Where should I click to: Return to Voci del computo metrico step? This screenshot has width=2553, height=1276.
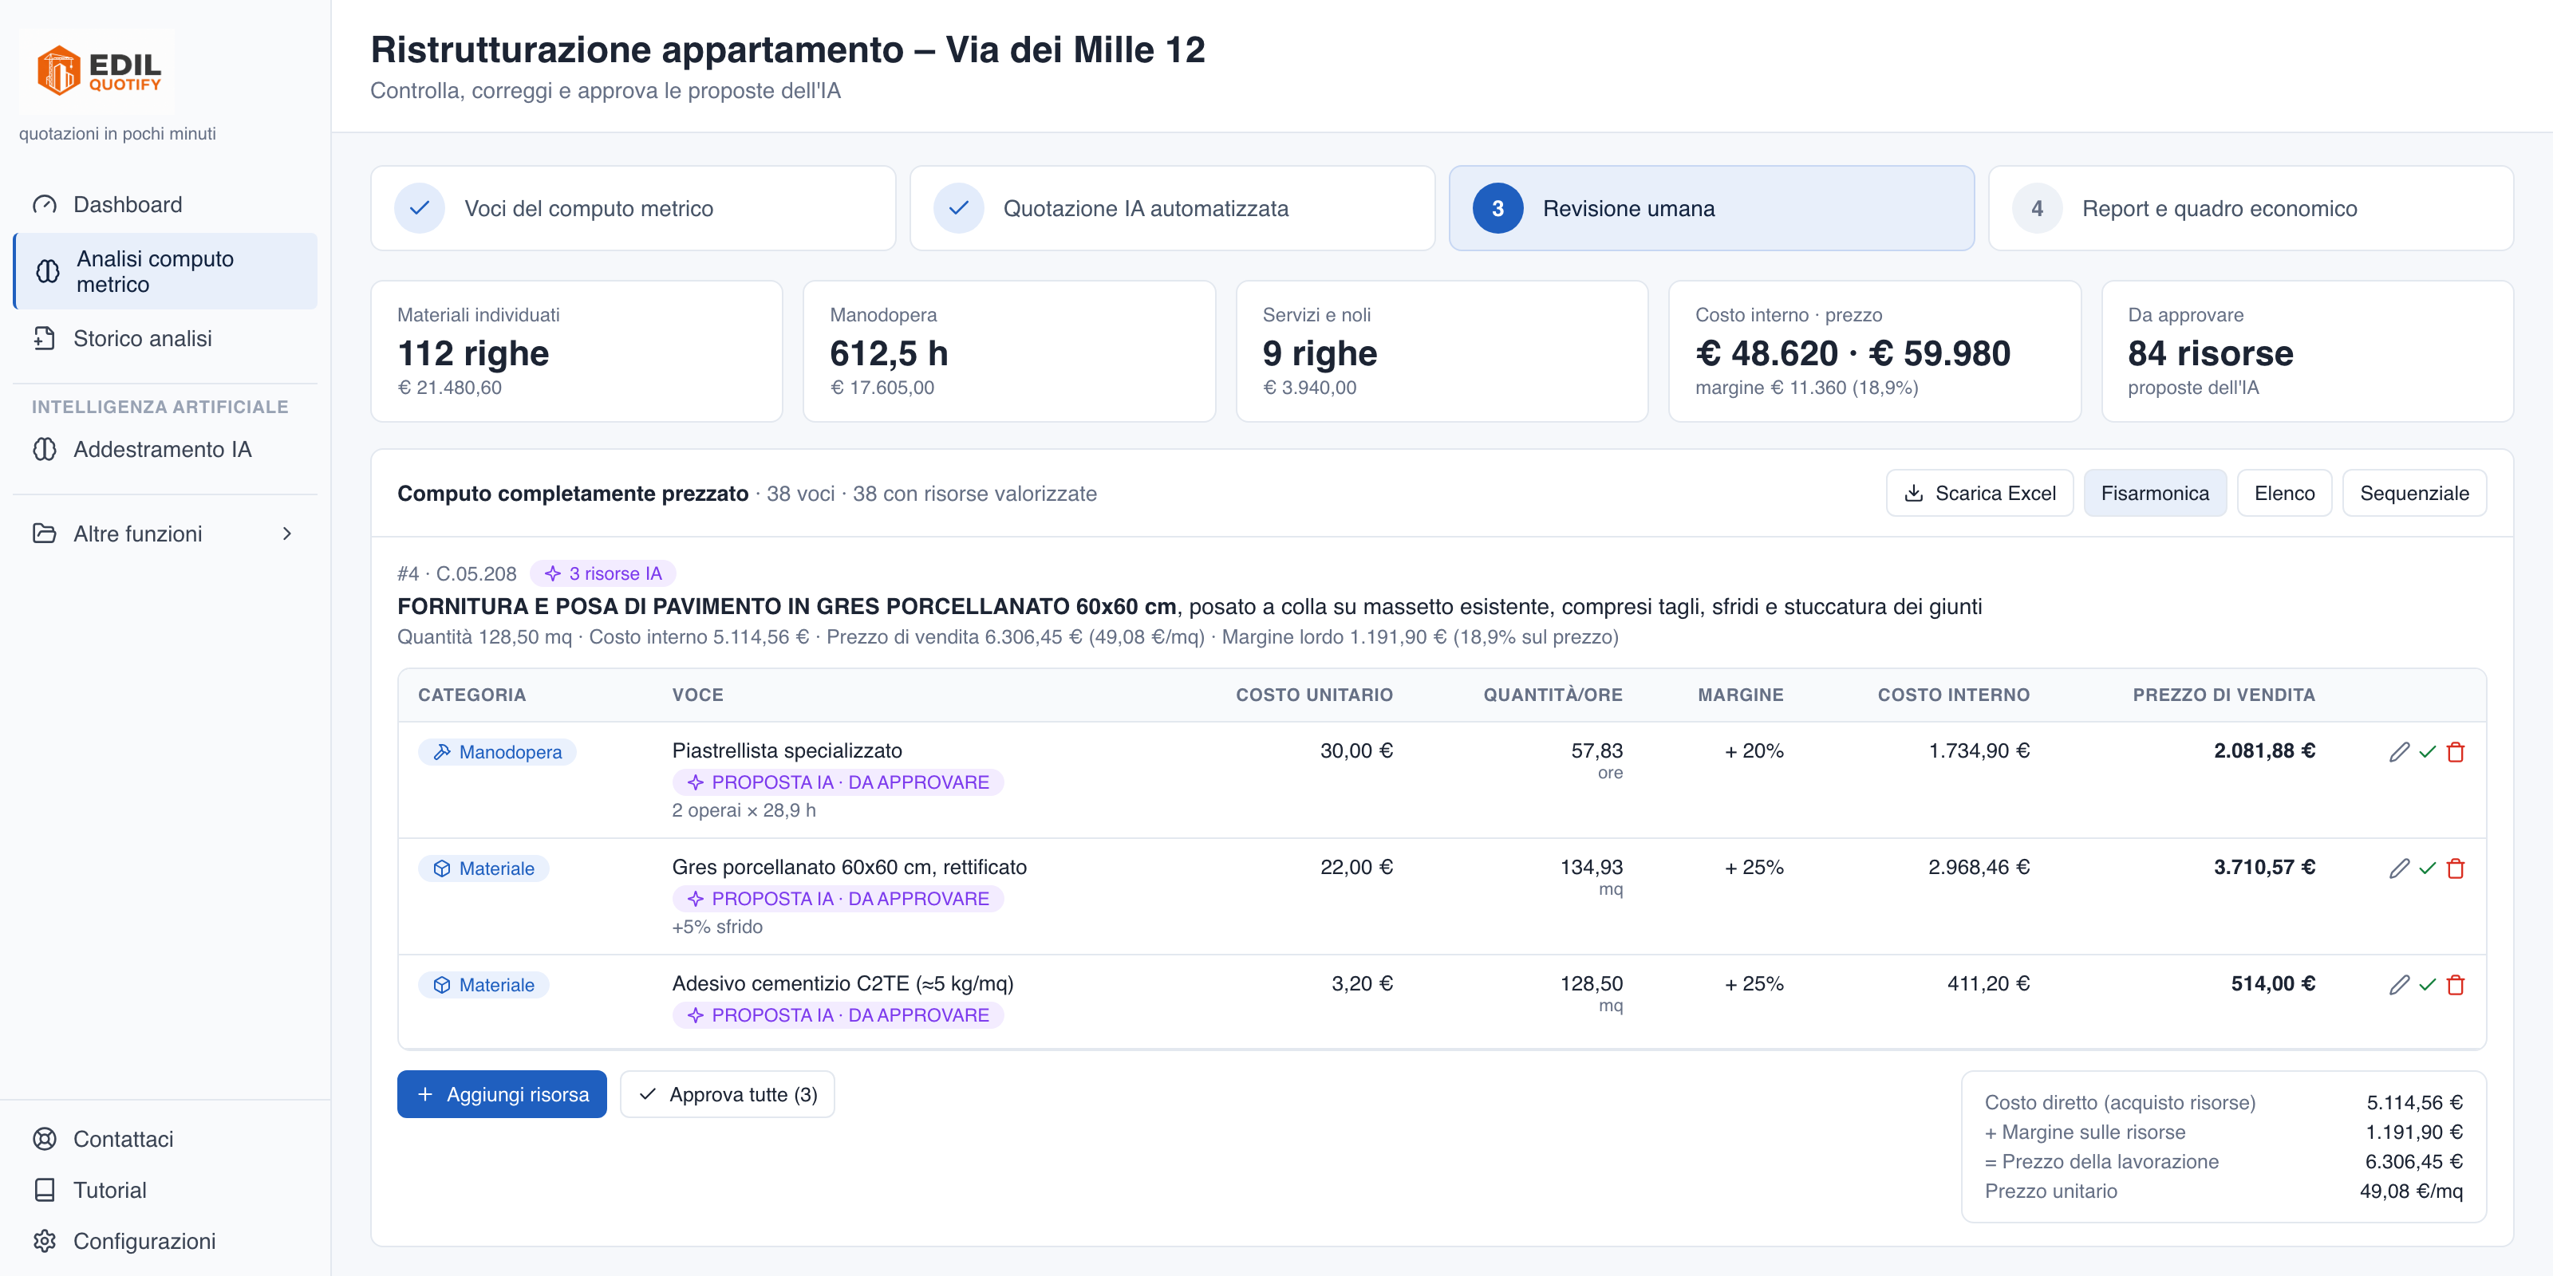tap(633, 208)
